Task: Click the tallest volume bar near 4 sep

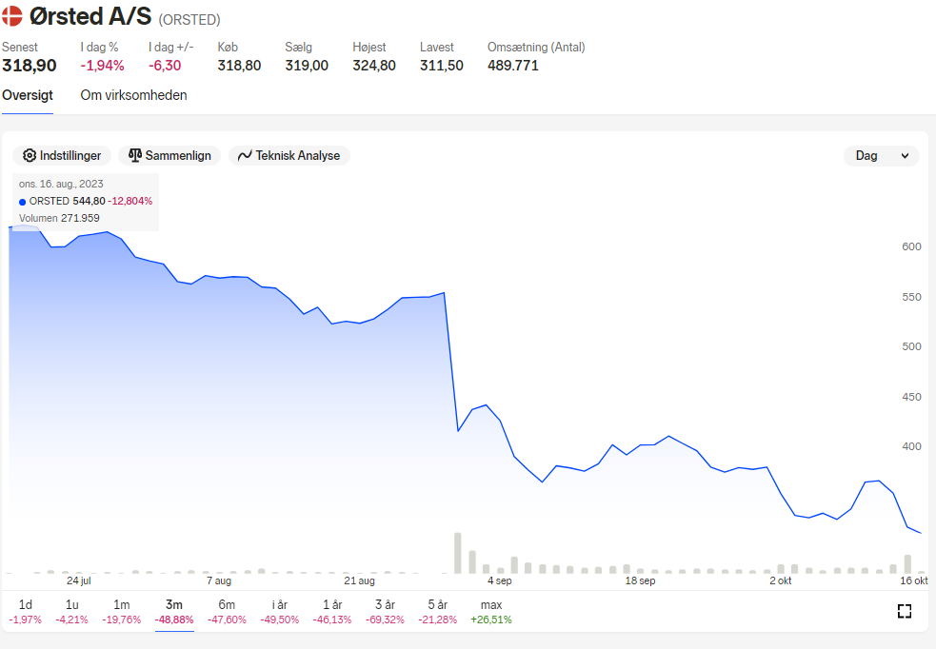Action: point(458,553)
